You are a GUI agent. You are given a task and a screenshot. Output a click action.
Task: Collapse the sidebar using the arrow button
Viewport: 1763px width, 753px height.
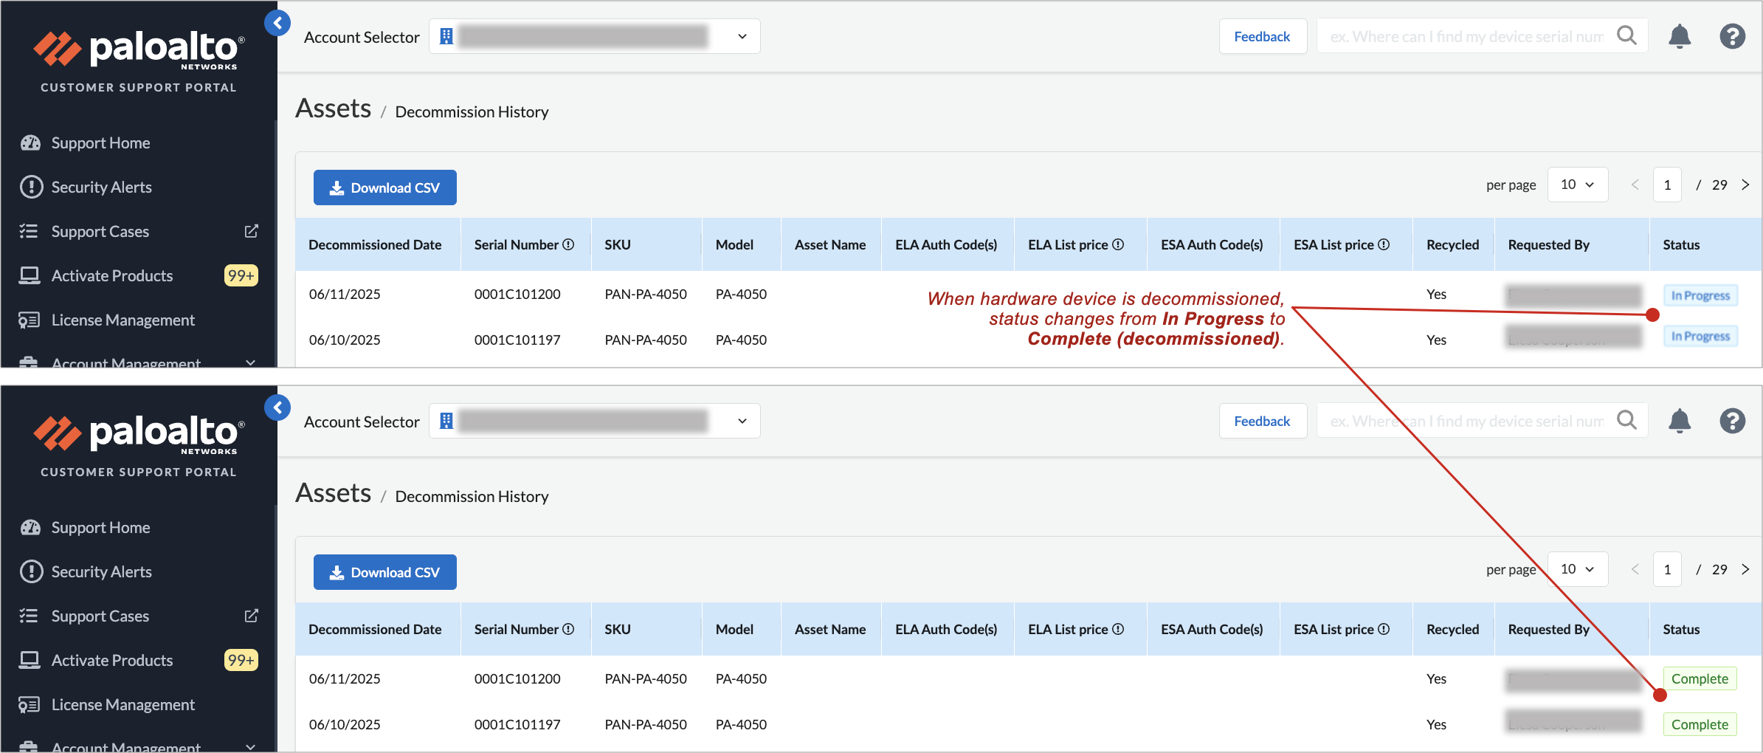pyautogui.click(x=278, y=22)
